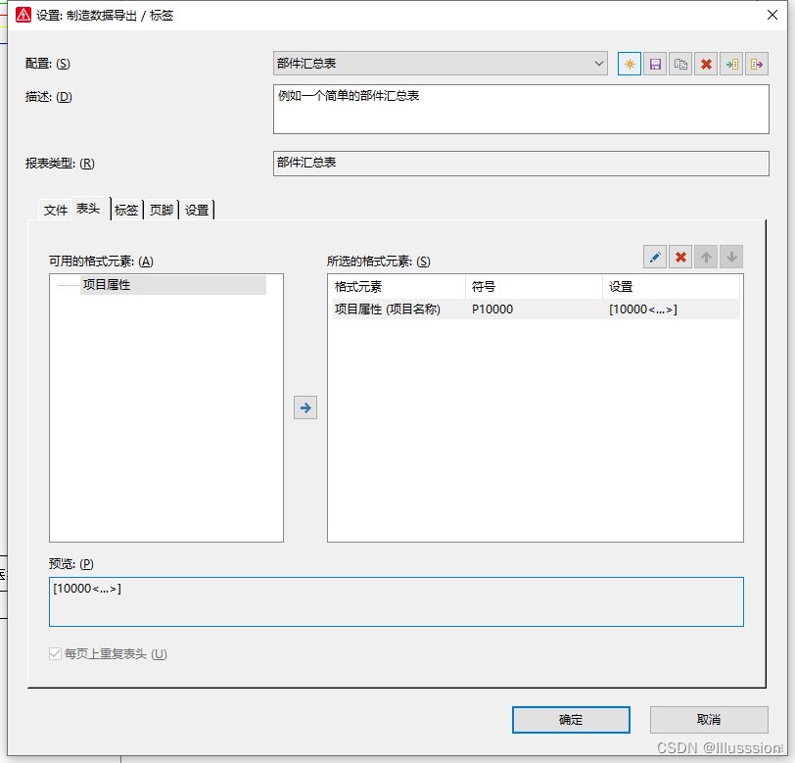Click into the 描述 text field
795x763 pixels.
coord(521,109)
